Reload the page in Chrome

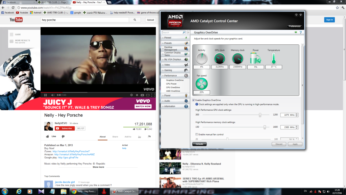click(x=13, y=8)
